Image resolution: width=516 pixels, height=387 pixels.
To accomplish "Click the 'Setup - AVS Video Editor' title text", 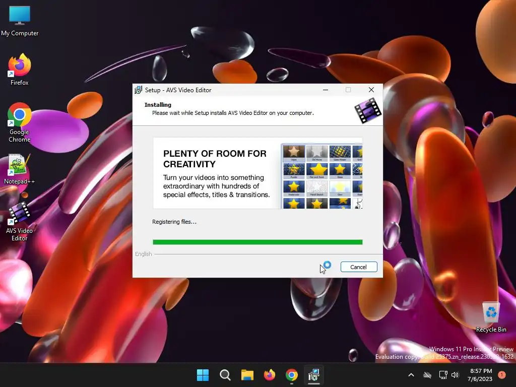I will (178, 90).
